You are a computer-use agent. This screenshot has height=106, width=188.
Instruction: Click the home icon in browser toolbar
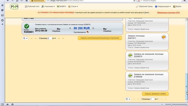coord(27,1)
